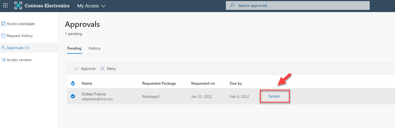Click the Request history clock icon

coord(3,36)
